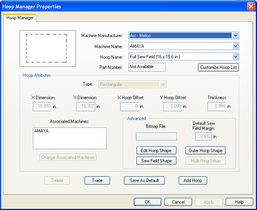This screenshot has width=257, height=210.
Task: Click the Part Number field
Action: (147, 67)
